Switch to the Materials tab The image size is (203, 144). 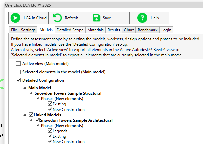coord(95,30)
